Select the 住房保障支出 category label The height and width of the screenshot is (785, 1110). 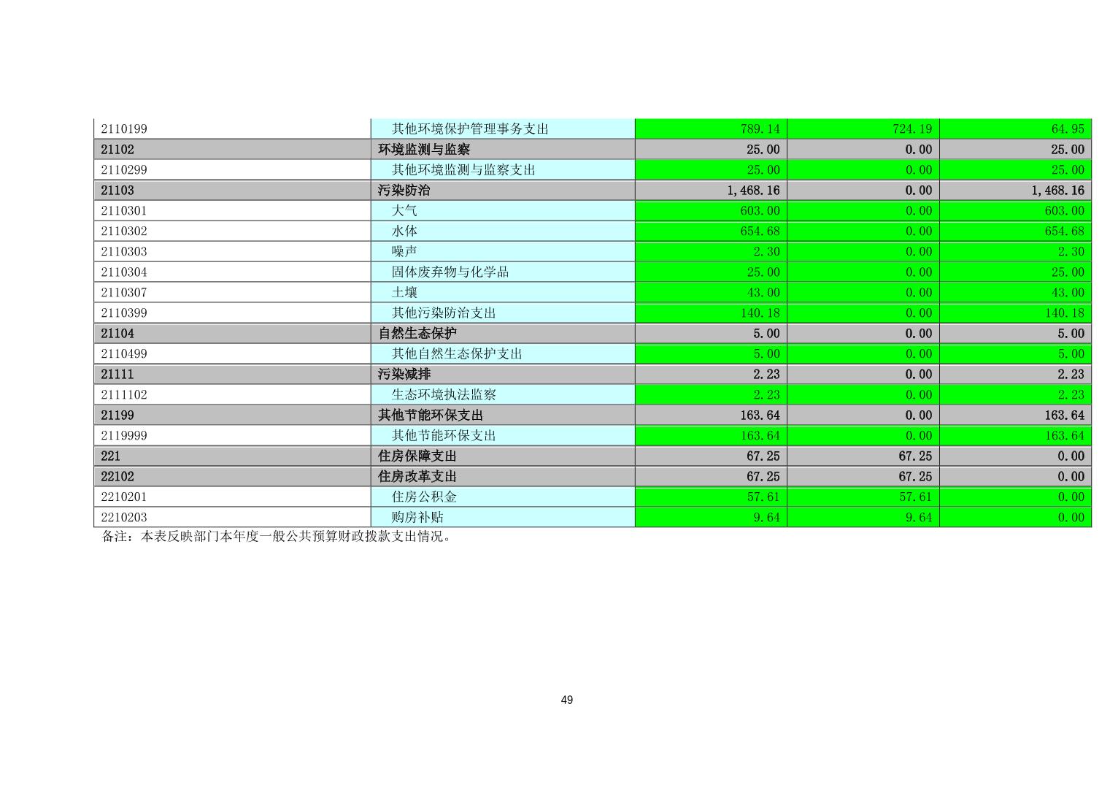(x=417, y=456)
